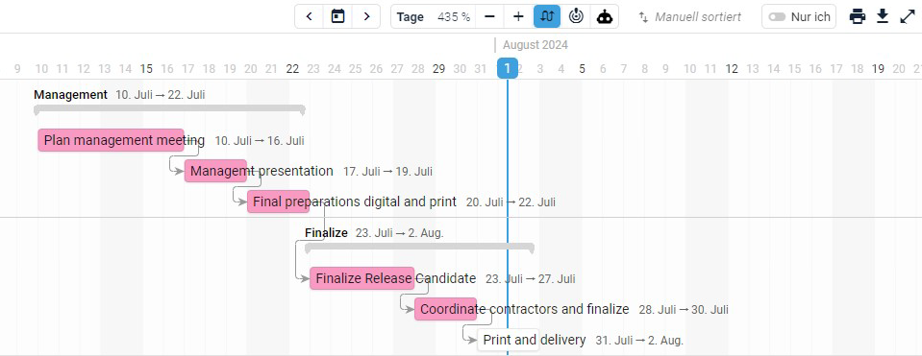Collapse the Finalize group bar

[419, 247]
